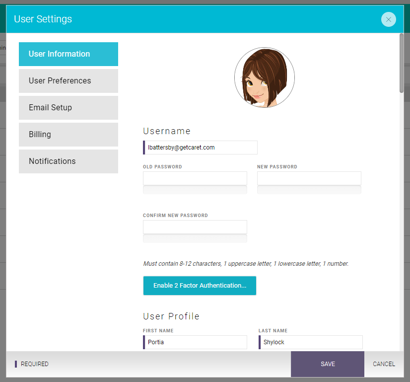Edit the Last Name field showing Shylock
Screen dimensions: 410x382
pyautogui.click(x=310, y=342)
